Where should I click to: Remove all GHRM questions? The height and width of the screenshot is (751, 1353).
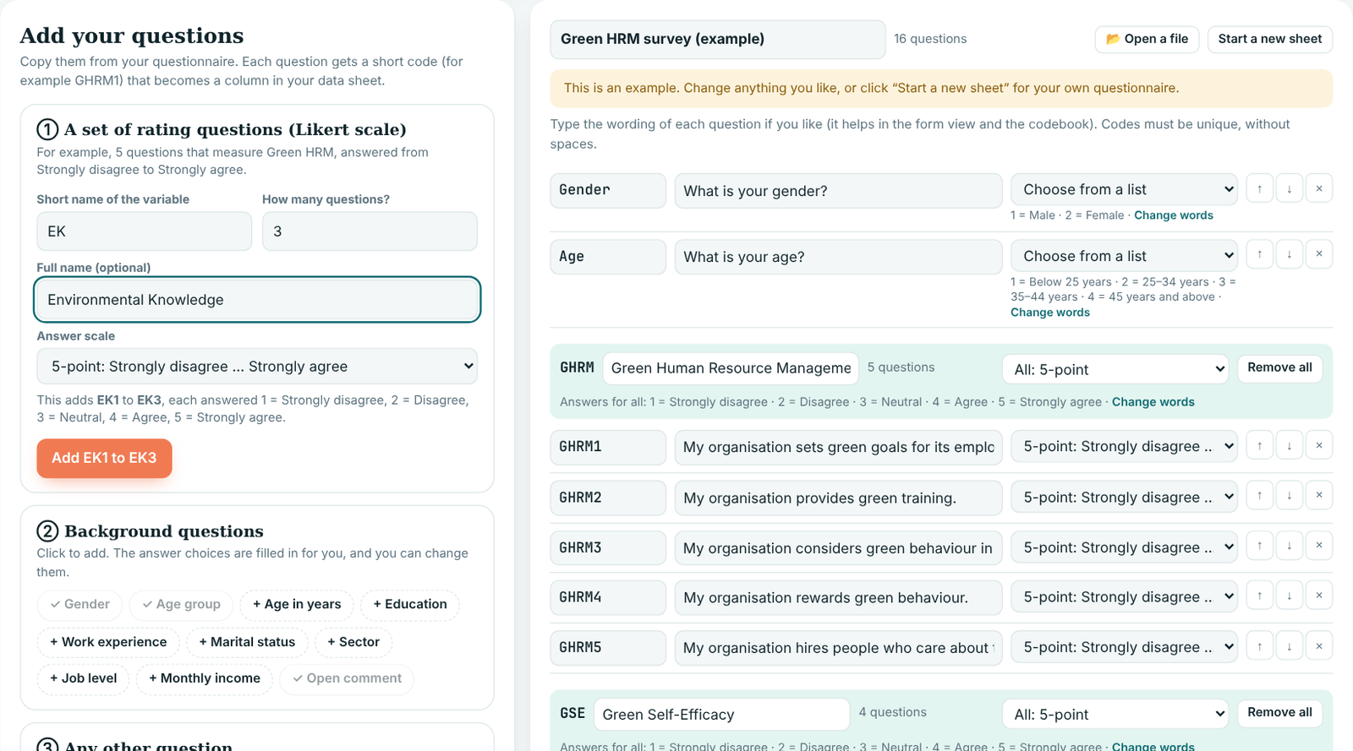coord(1279,367)
